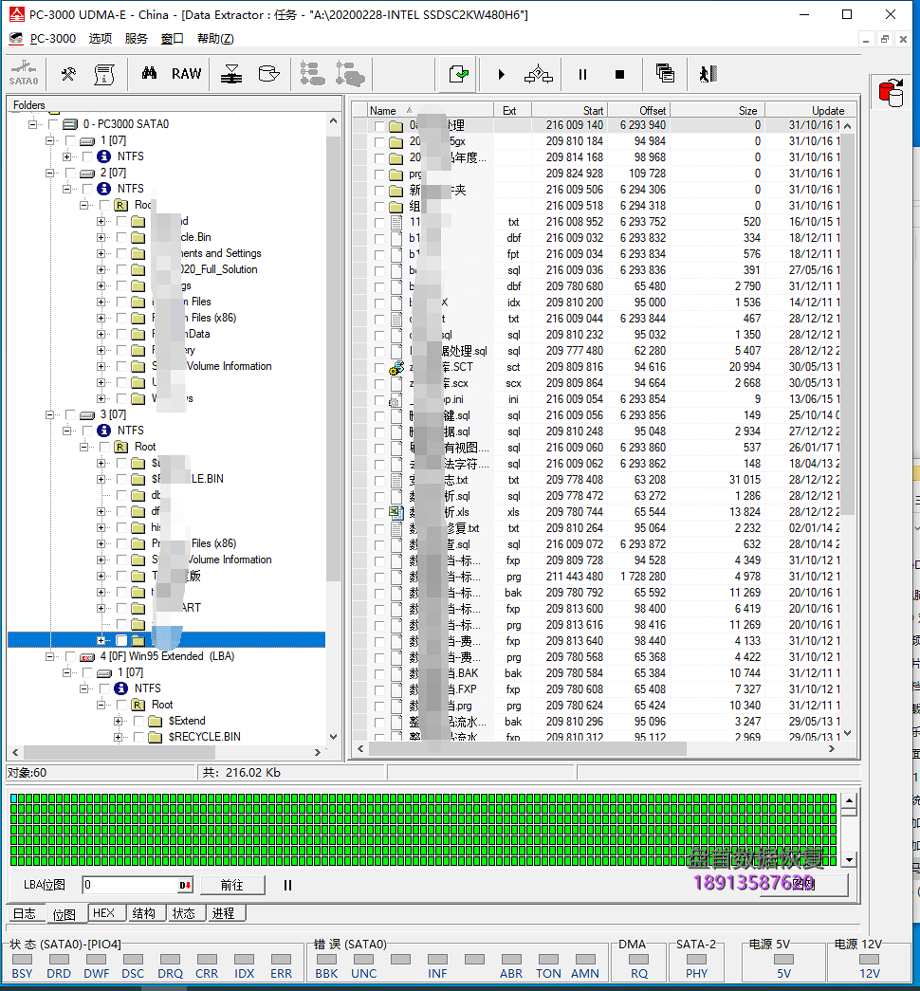Click the stacked windows toolbar icon

pos(665,73)
